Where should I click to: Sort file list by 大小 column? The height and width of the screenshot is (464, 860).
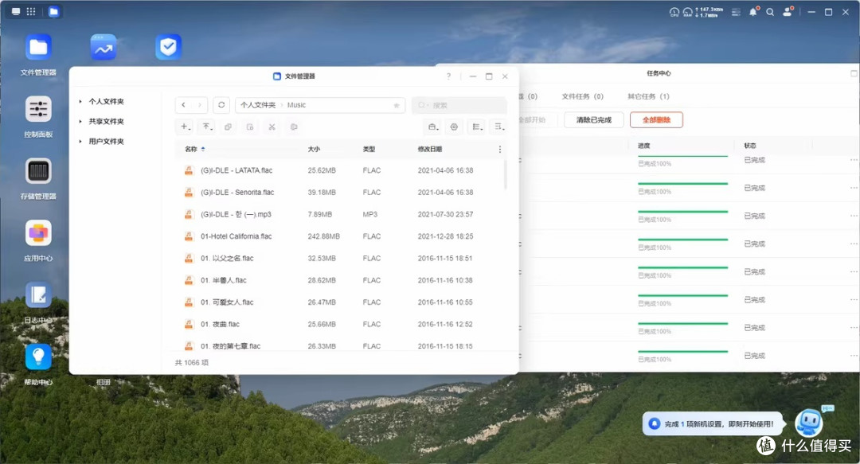[314, 149]
